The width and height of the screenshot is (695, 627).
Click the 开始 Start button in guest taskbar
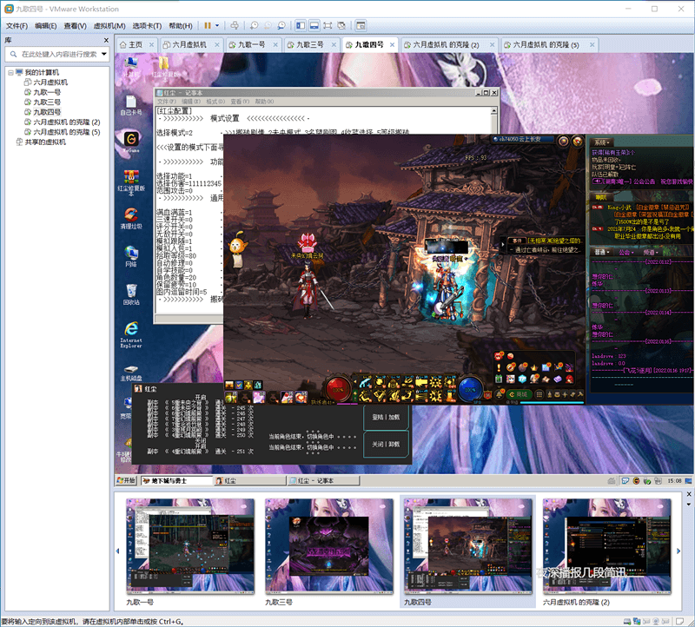pyautogui.click(x=126, y=481)
